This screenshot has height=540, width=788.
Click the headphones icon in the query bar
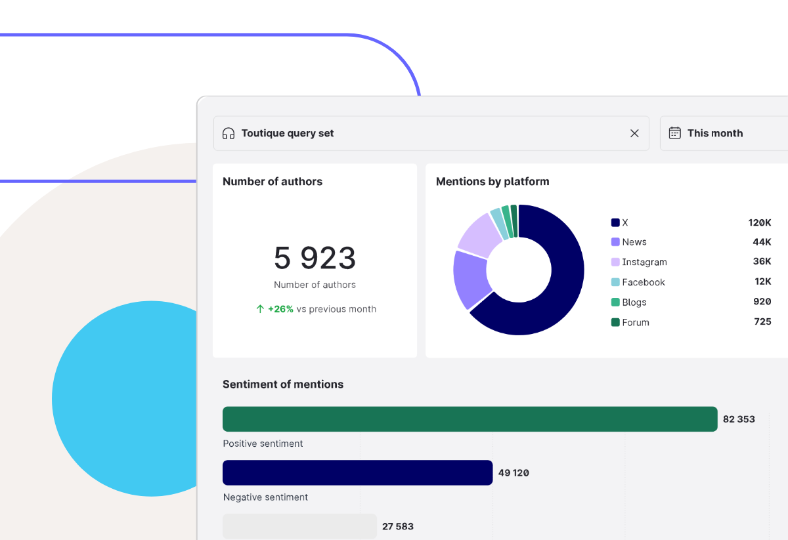point(228,133)
